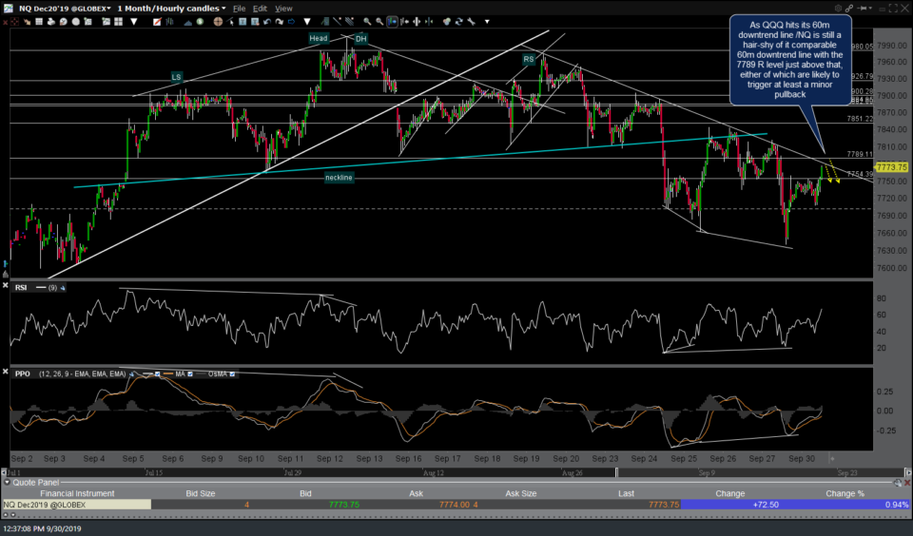Click the time range scrollbar below dates
This screenshot has height=536, width=913.
pyautogui.click(x=456, y=472)
